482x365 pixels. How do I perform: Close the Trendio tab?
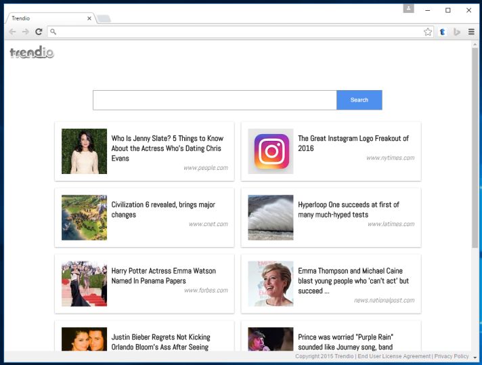tap(89, 18)
